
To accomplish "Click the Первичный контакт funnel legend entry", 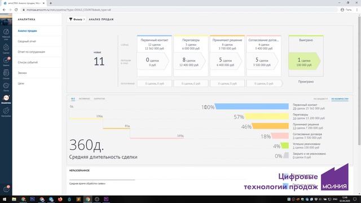I will [309, 107].
